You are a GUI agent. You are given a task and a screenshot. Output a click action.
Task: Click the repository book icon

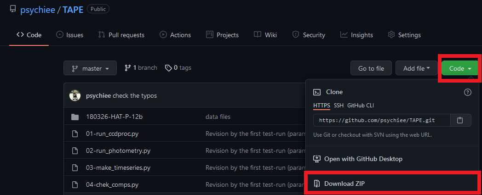pos(12,9)
